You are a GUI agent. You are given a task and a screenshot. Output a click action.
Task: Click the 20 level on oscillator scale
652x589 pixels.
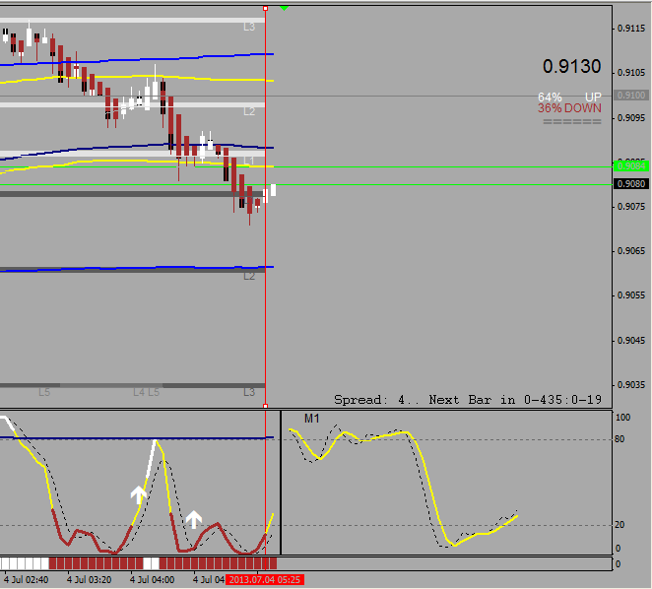pyautogui.click(x=619, y=525)
